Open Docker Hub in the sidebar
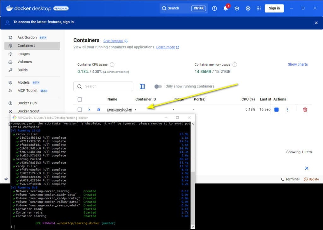 32,103
